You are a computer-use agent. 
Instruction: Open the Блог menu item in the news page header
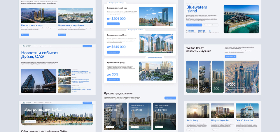point(50,46)
